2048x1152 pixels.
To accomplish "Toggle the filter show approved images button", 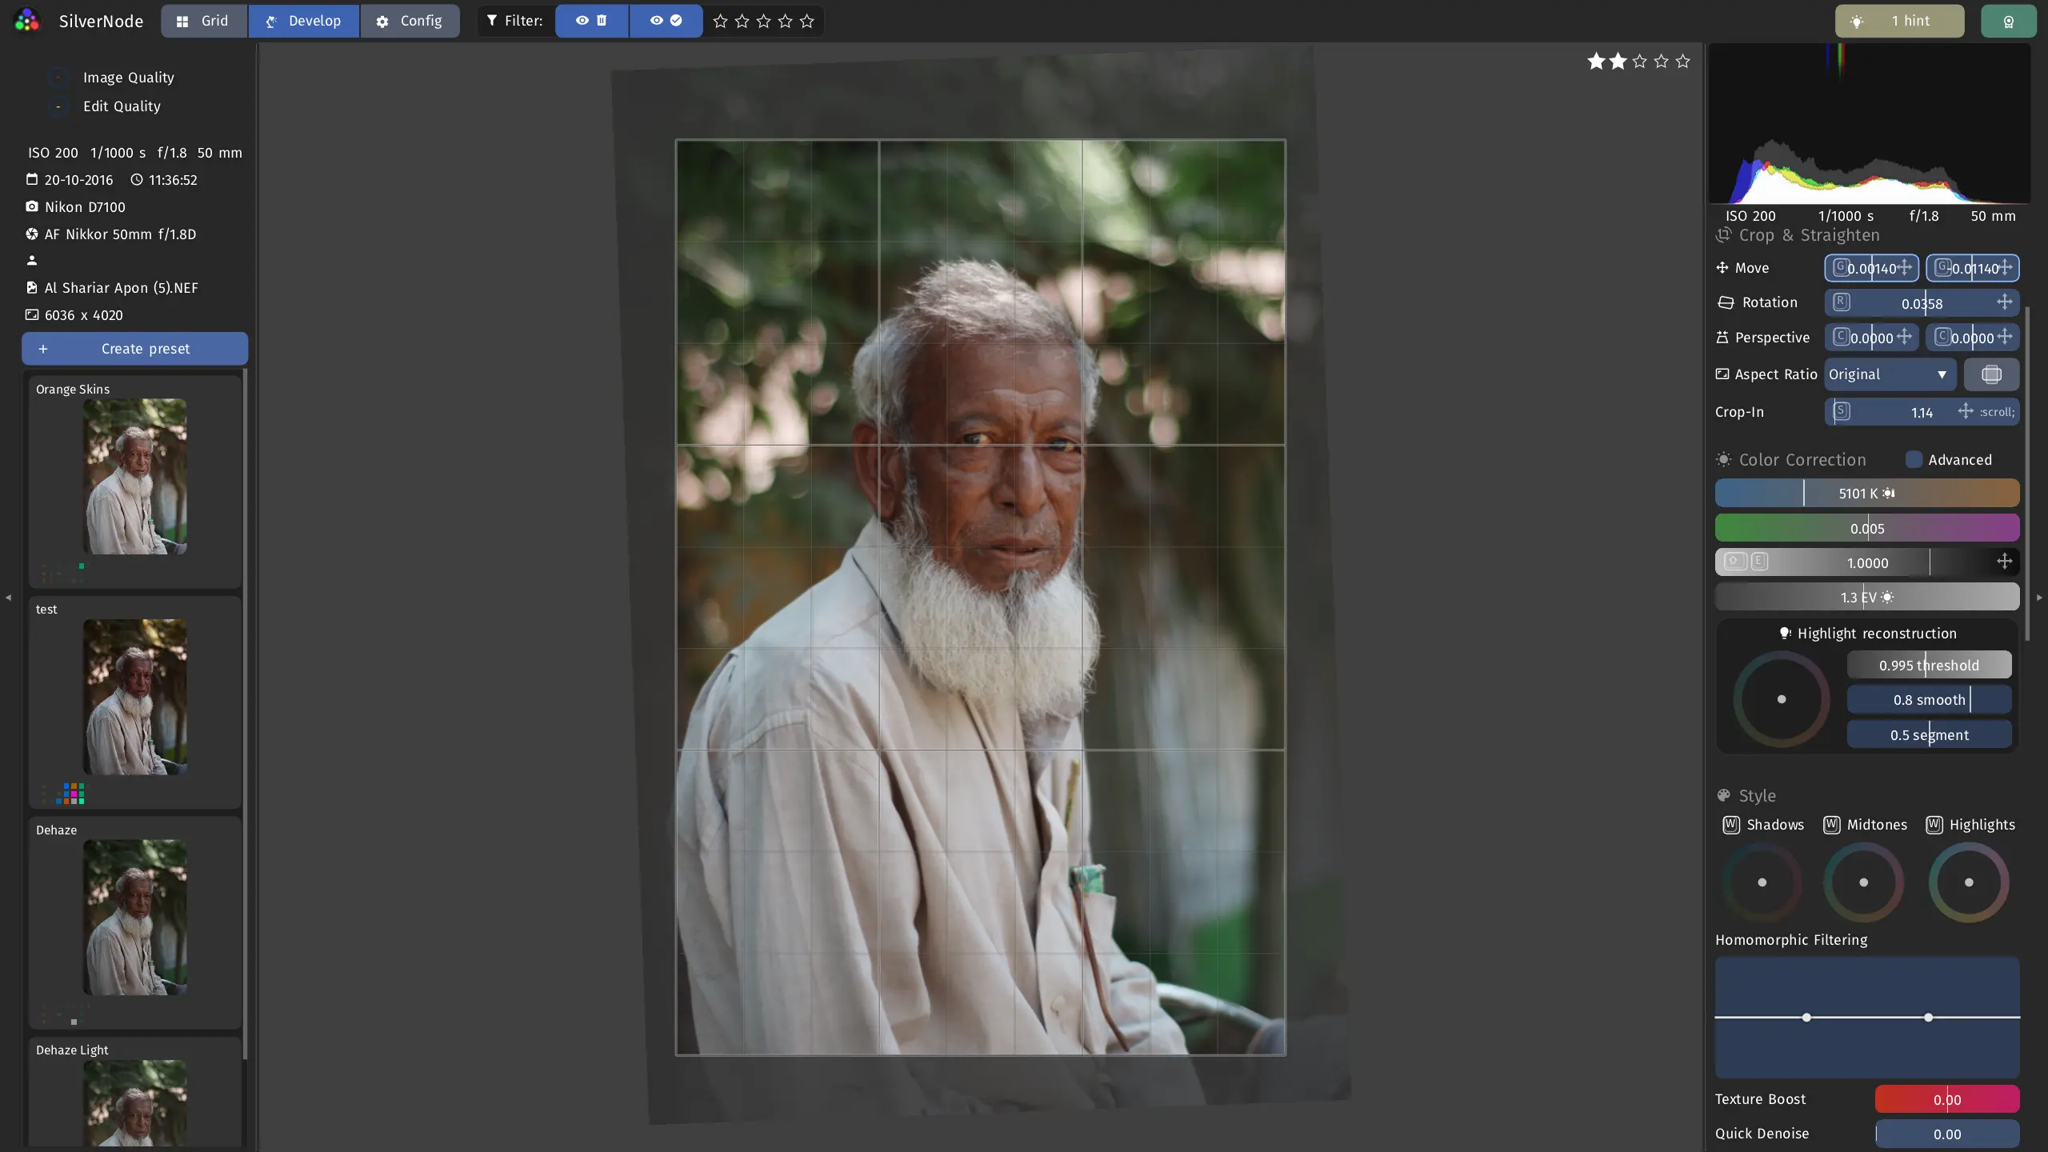I will click(x=666, y=21).
